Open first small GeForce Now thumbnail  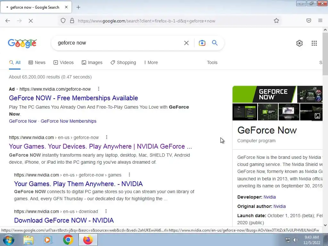(x=245, y=112)
